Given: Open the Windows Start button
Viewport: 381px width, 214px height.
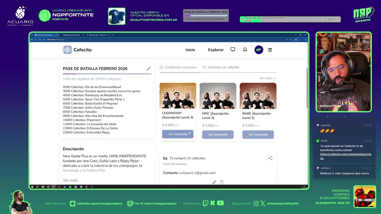Looking at the screenshot, I should click(x=32, y=187).
